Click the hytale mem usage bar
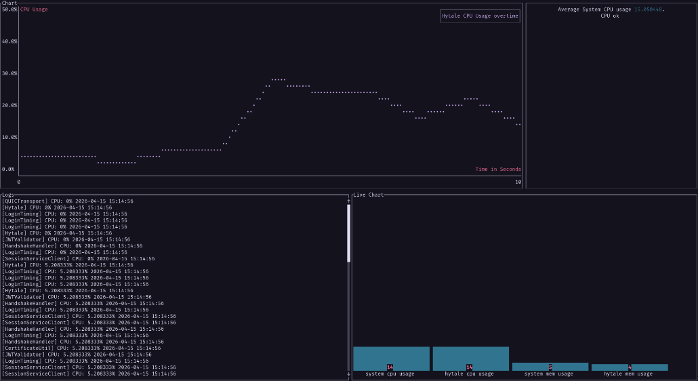This screenshot has width=698, height=381. (630, 367)
